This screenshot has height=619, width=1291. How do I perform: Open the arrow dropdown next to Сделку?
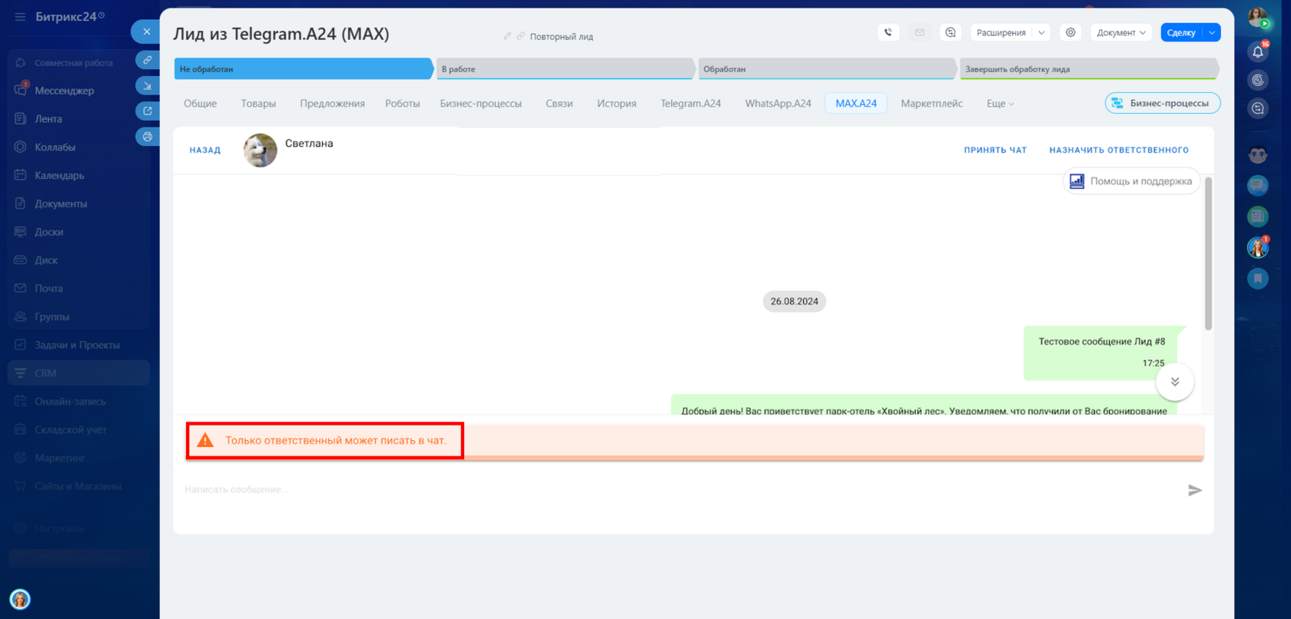click(1212, 32)
